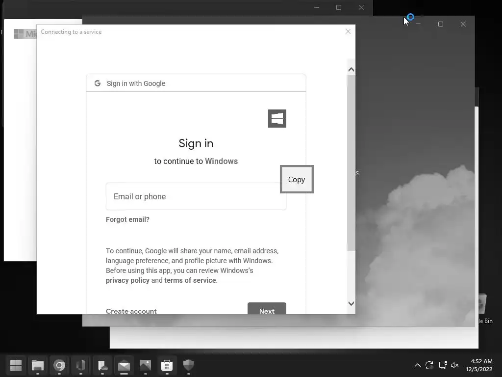Screen dimensions: 502x377
Task: Click the Copy tooltip button
Action: 297,180
